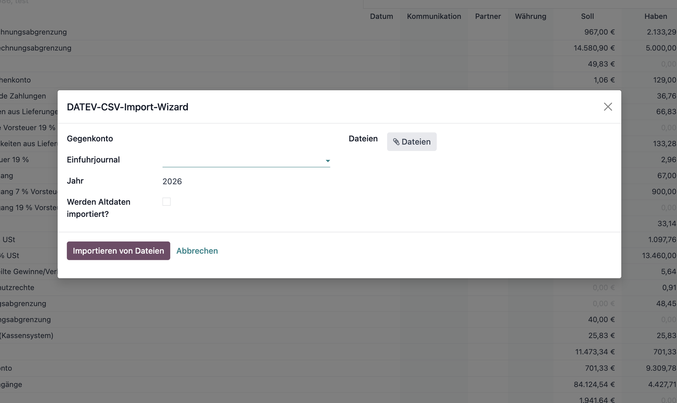The image size is (677, 403).
Task: Click the Haben value 9.309,78
Action: pyautogui.click(x=661, y=368)
